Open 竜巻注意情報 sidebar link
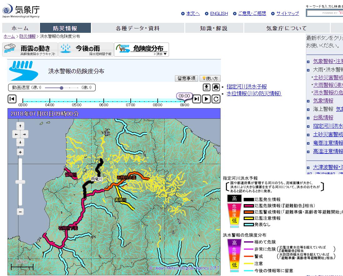 328,143
